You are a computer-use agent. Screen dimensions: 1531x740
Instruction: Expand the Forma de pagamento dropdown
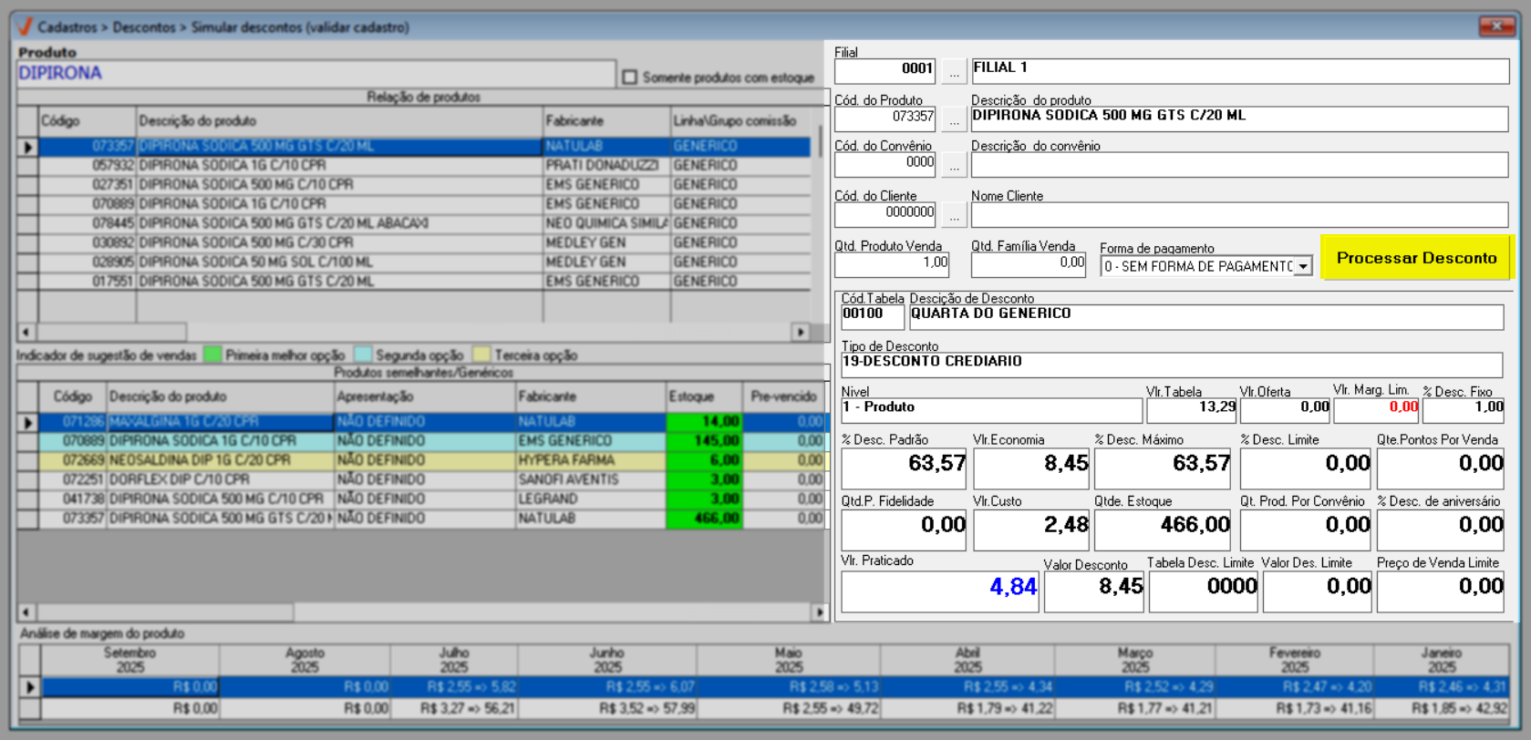click(x=1303, y=266)
